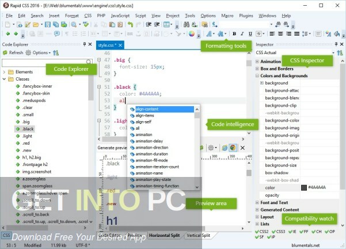Click the Bold formatting icon
Screen dimensions: 346x249
pos(234,34)
